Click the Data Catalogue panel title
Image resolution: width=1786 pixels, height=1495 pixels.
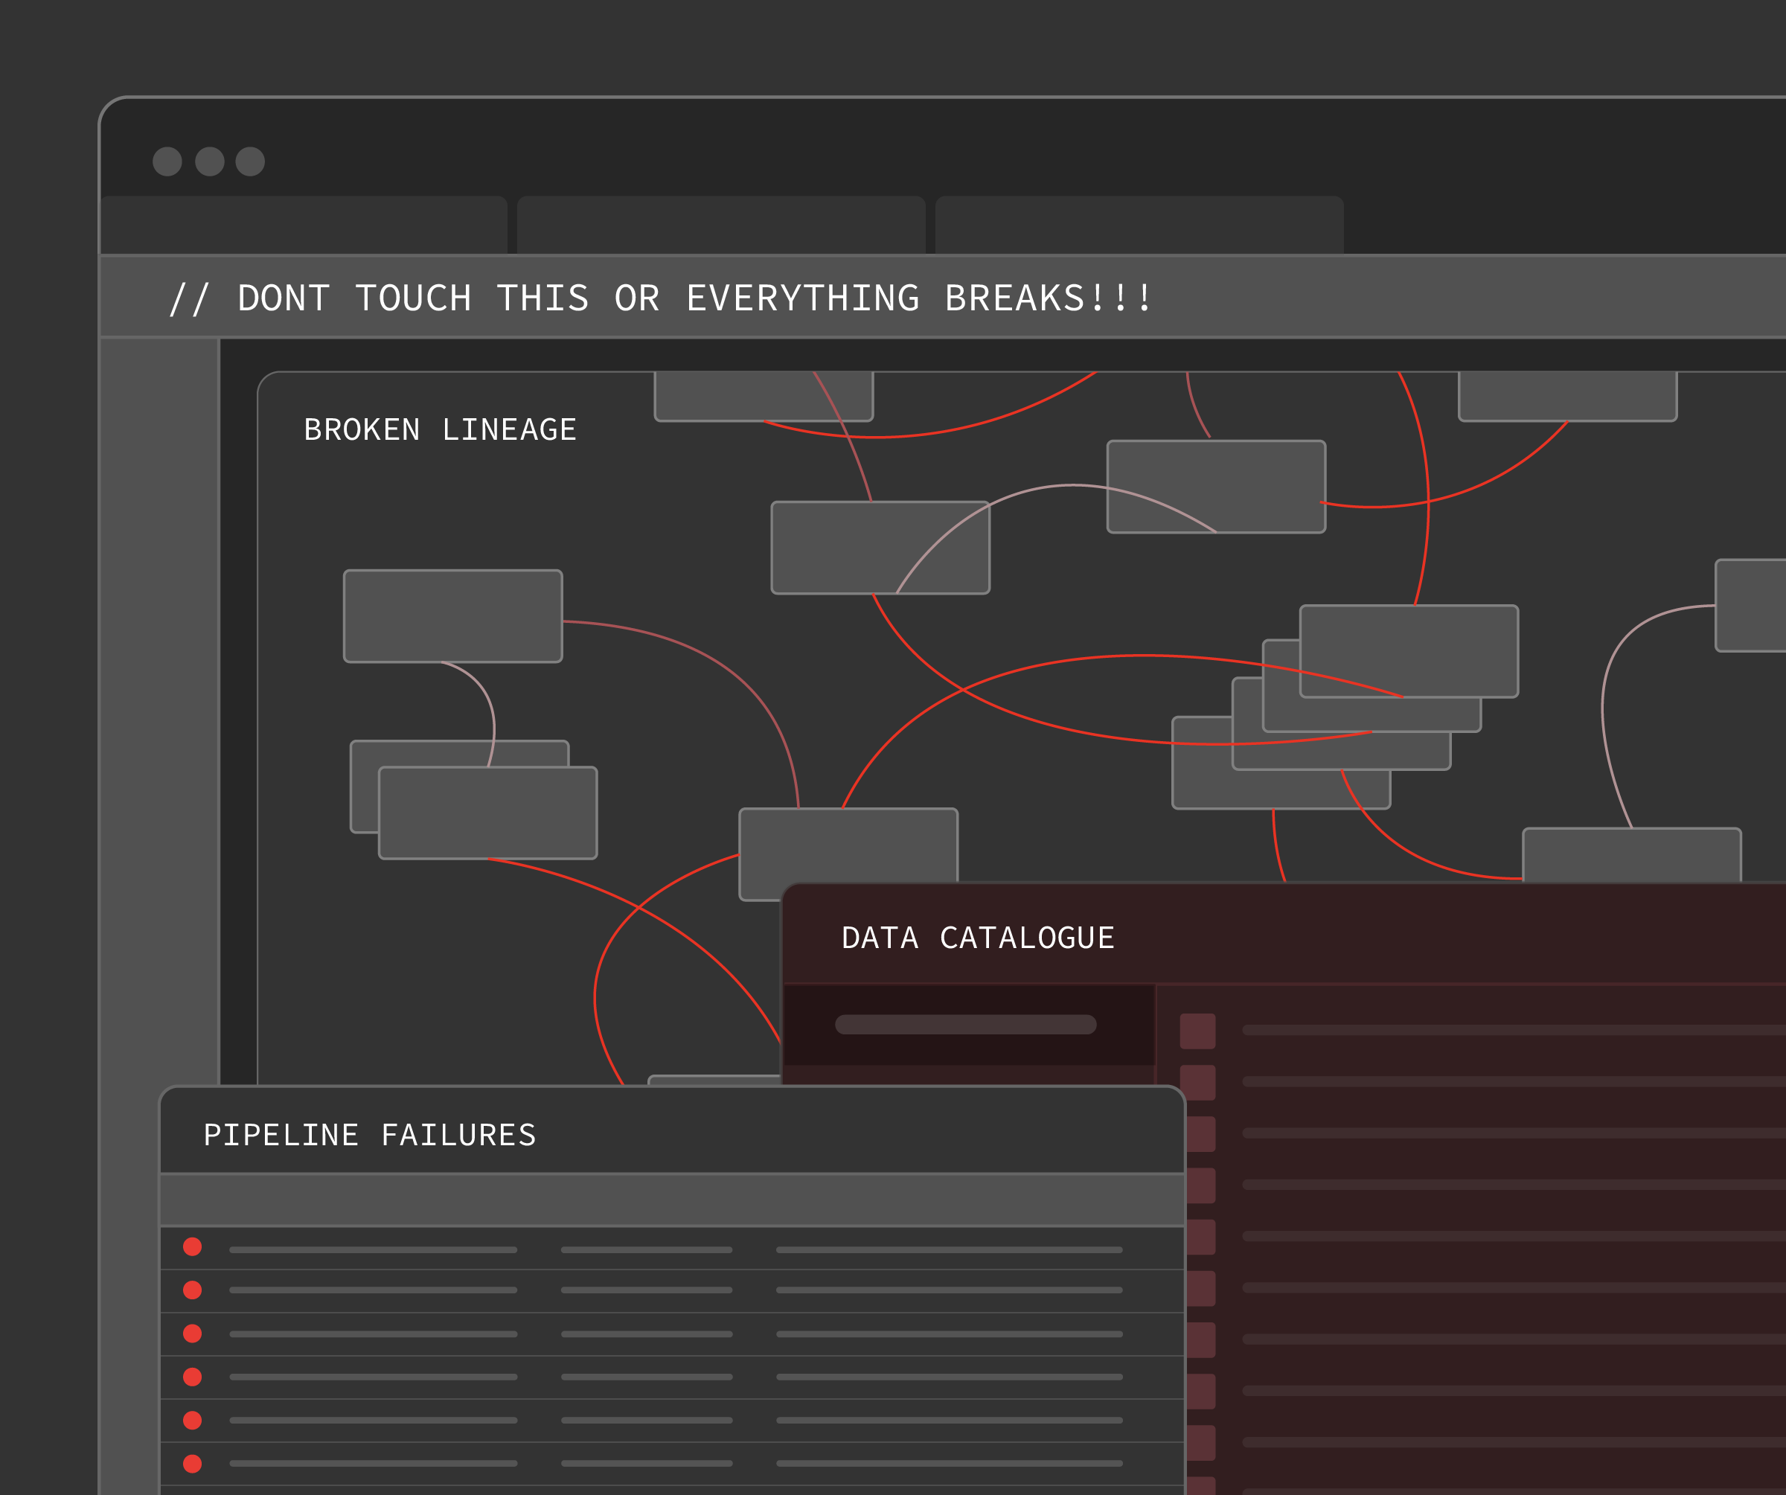coord(977,937)
